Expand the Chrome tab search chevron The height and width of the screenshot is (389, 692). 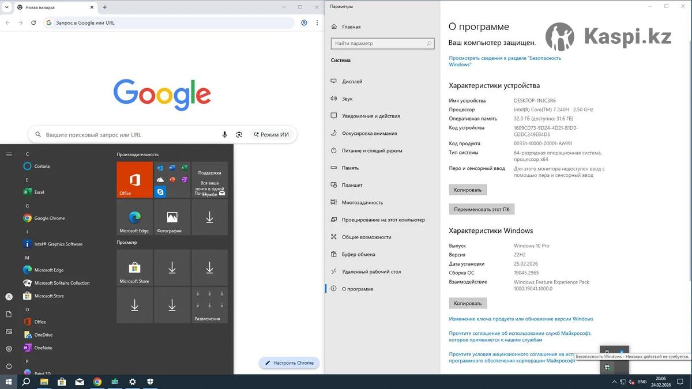6,7
